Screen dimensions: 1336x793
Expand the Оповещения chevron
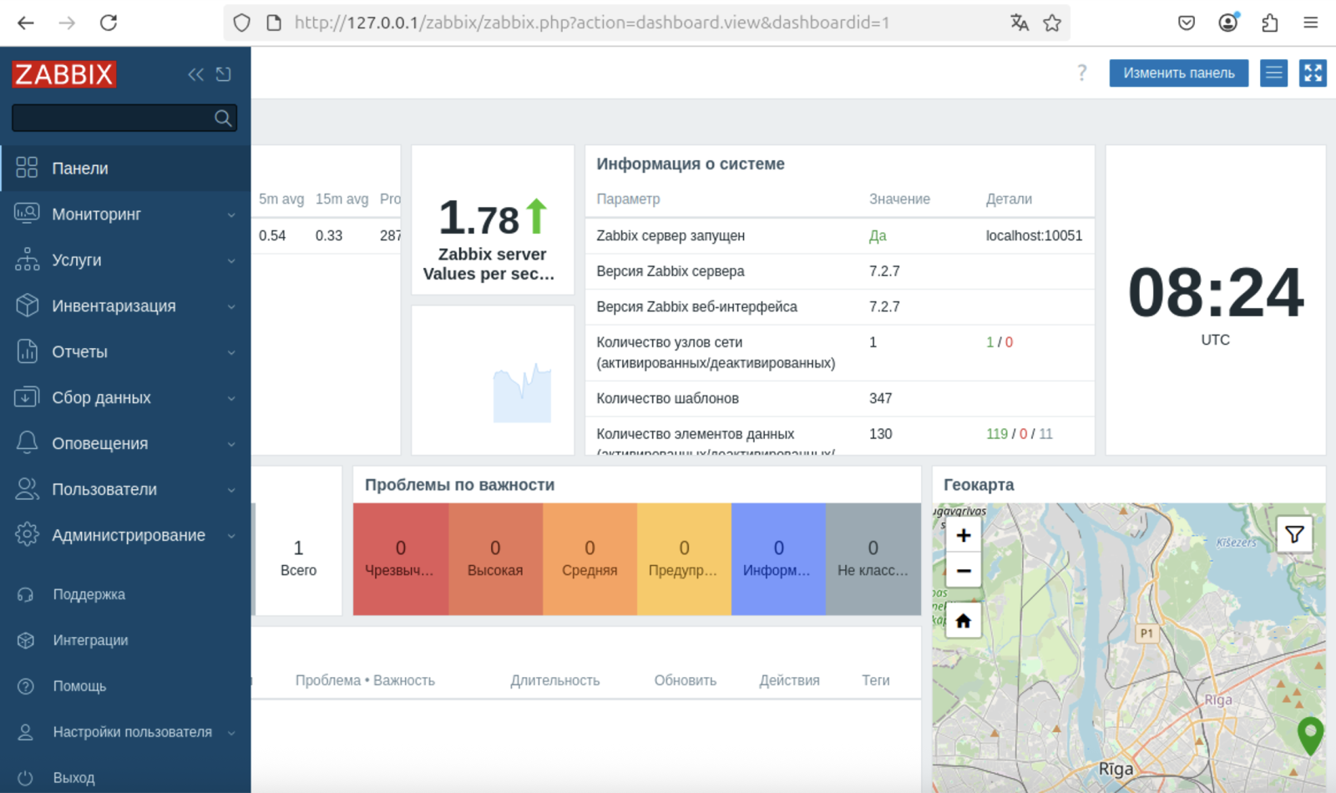pos(231,444)
